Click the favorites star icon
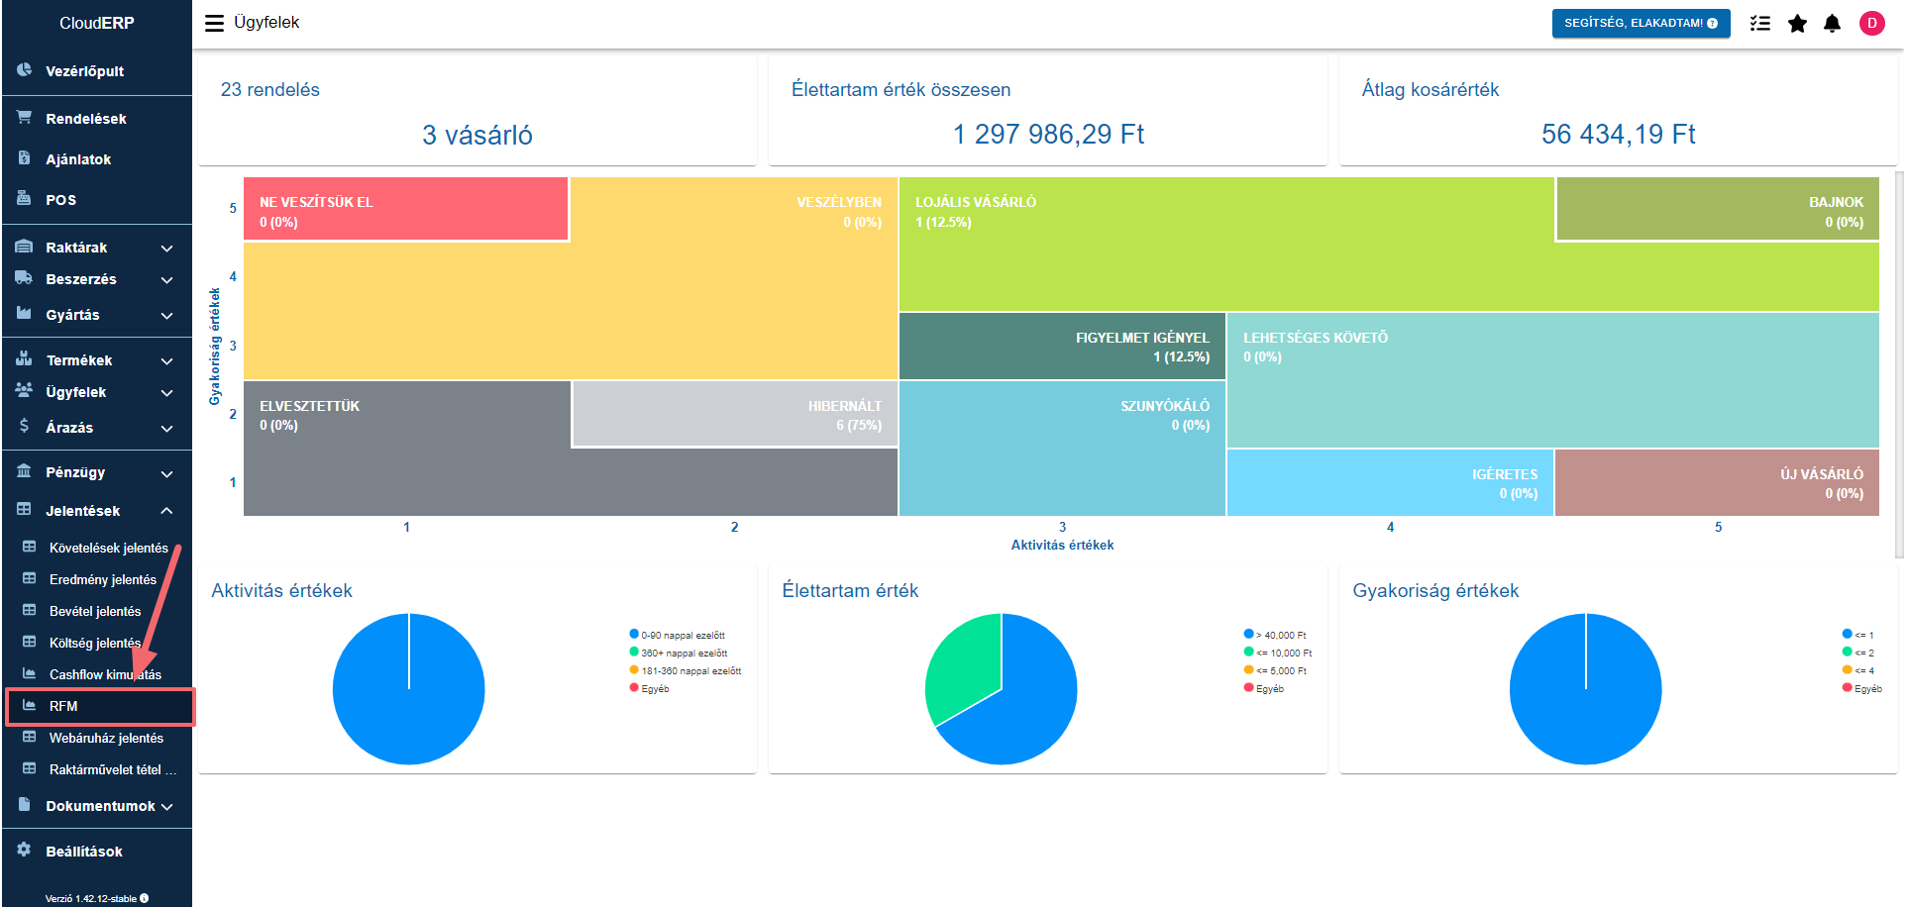The image size is (1908, 907). [x=1797, y=23]
